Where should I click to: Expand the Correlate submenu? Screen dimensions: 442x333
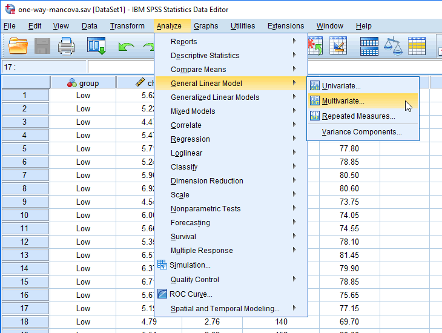point(231,125)
